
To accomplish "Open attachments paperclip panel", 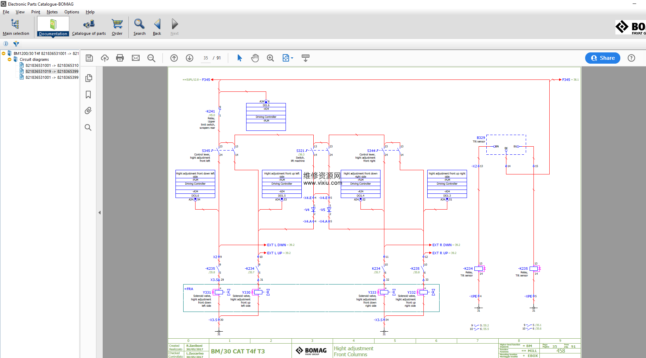I will (x=88, y=111).
